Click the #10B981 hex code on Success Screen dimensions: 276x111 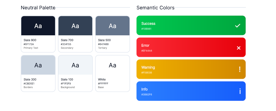(147, 29)
